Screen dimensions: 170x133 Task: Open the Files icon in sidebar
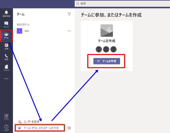[6, 68]
